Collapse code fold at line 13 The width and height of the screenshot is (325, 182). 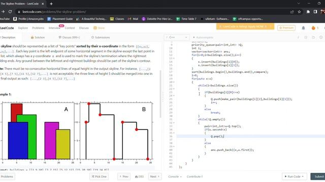click(174, 59)
